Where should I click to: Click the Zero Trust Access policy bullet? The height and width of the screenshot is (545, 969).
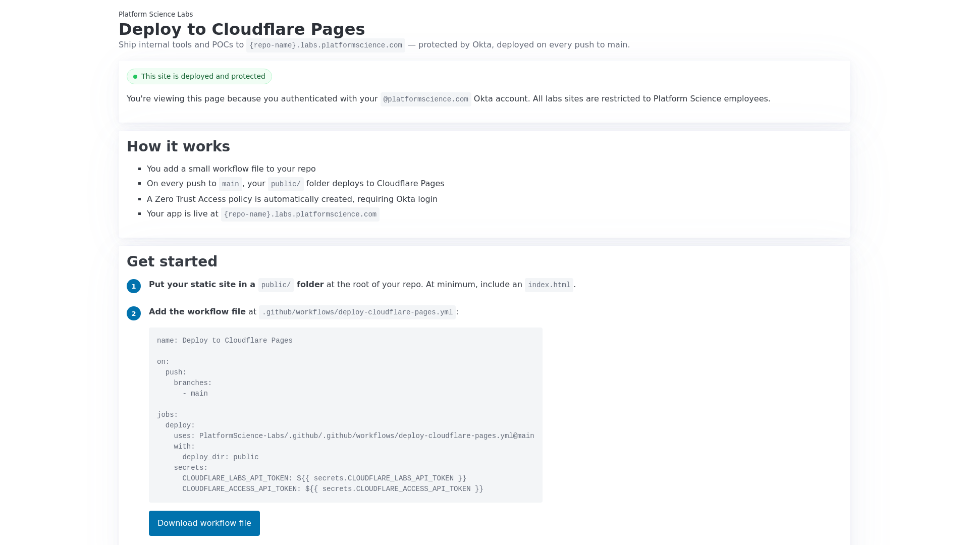pos(292,199)
